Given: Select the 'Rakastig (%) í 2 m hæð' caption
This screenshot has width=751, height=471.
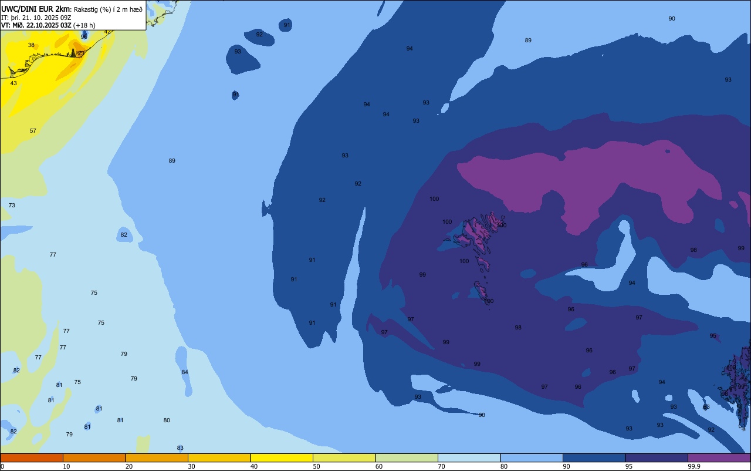Looking at the screenshot, I should point(108,9).
